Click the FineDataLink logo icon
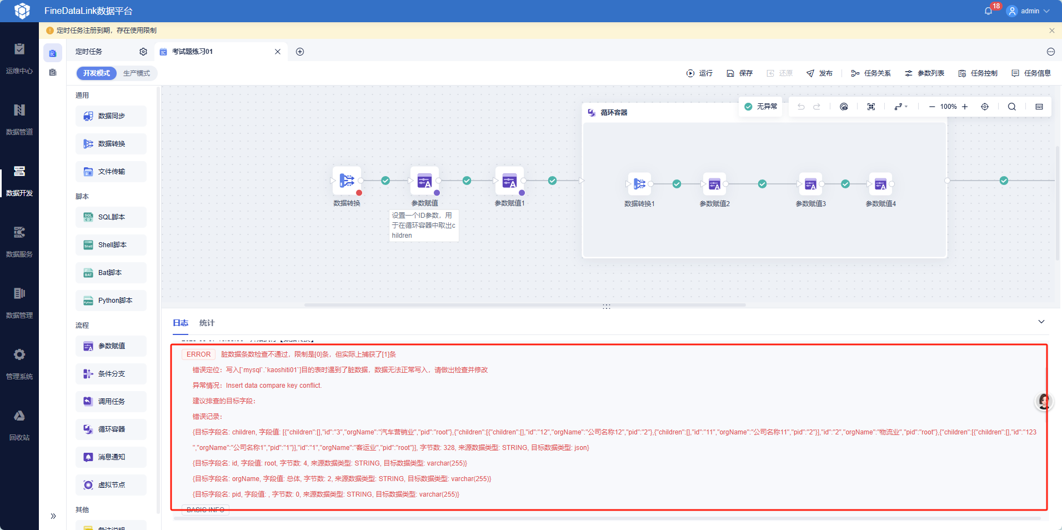Screen dimensions: 1062x530 [22, 11]
